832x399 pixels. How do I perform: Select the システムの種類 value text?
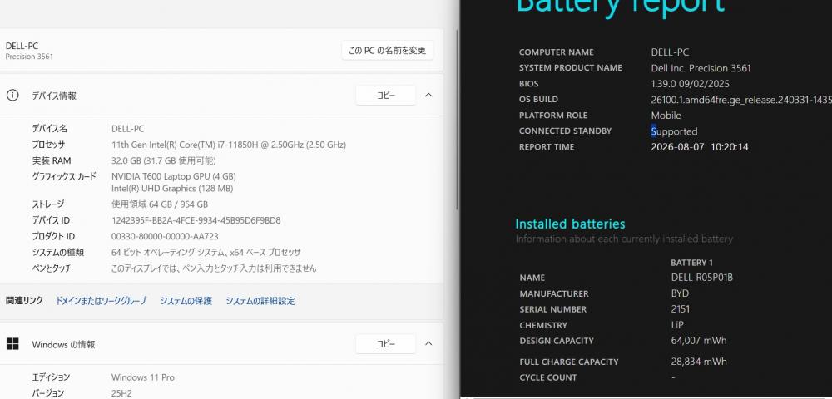point(206,252)
